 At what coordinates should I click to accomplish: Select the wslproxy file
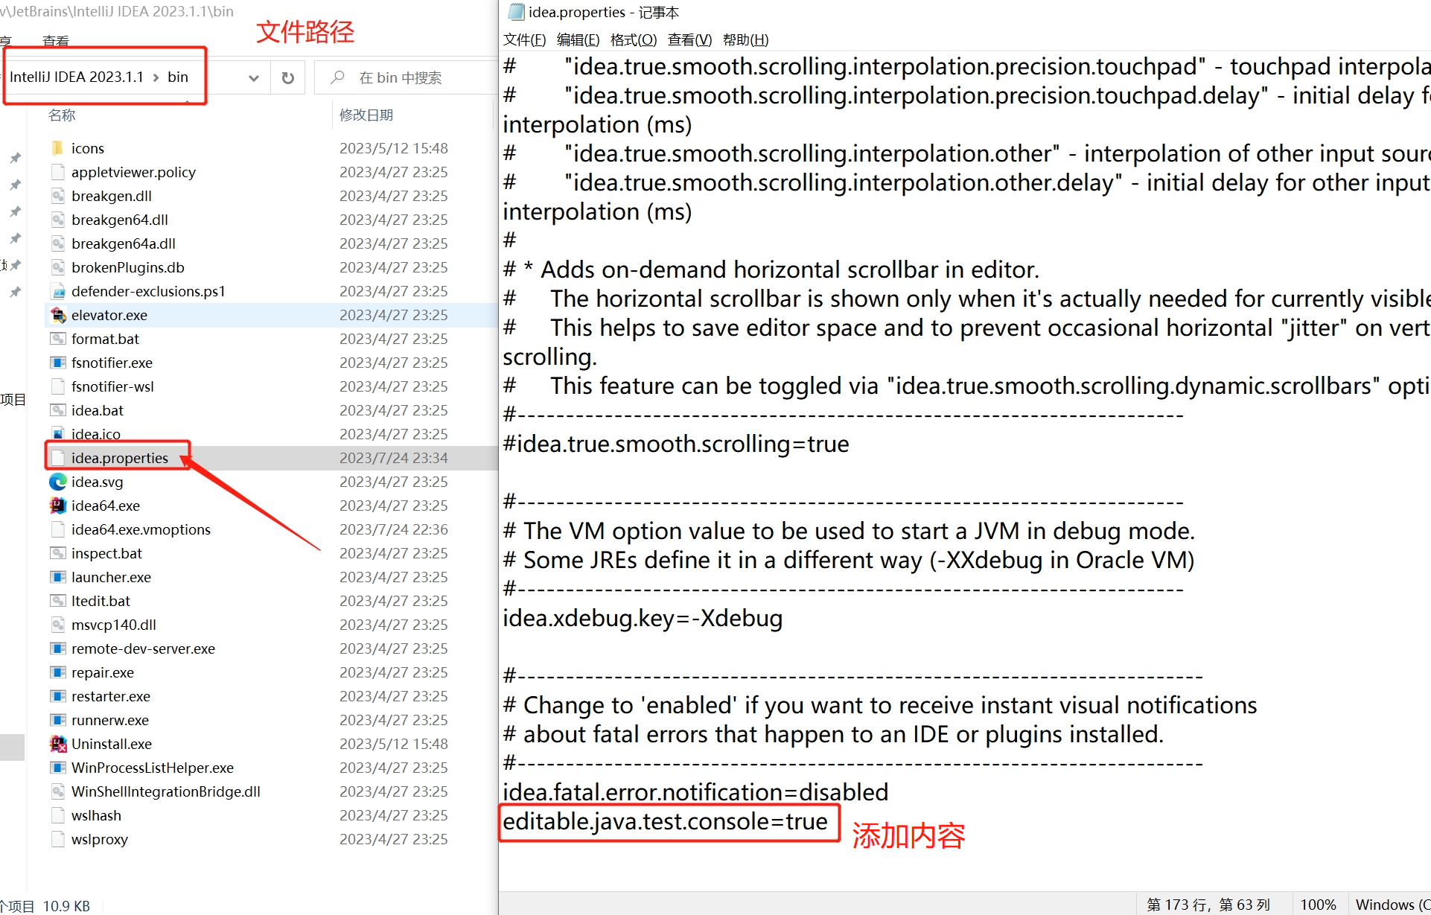coord(100,839)
